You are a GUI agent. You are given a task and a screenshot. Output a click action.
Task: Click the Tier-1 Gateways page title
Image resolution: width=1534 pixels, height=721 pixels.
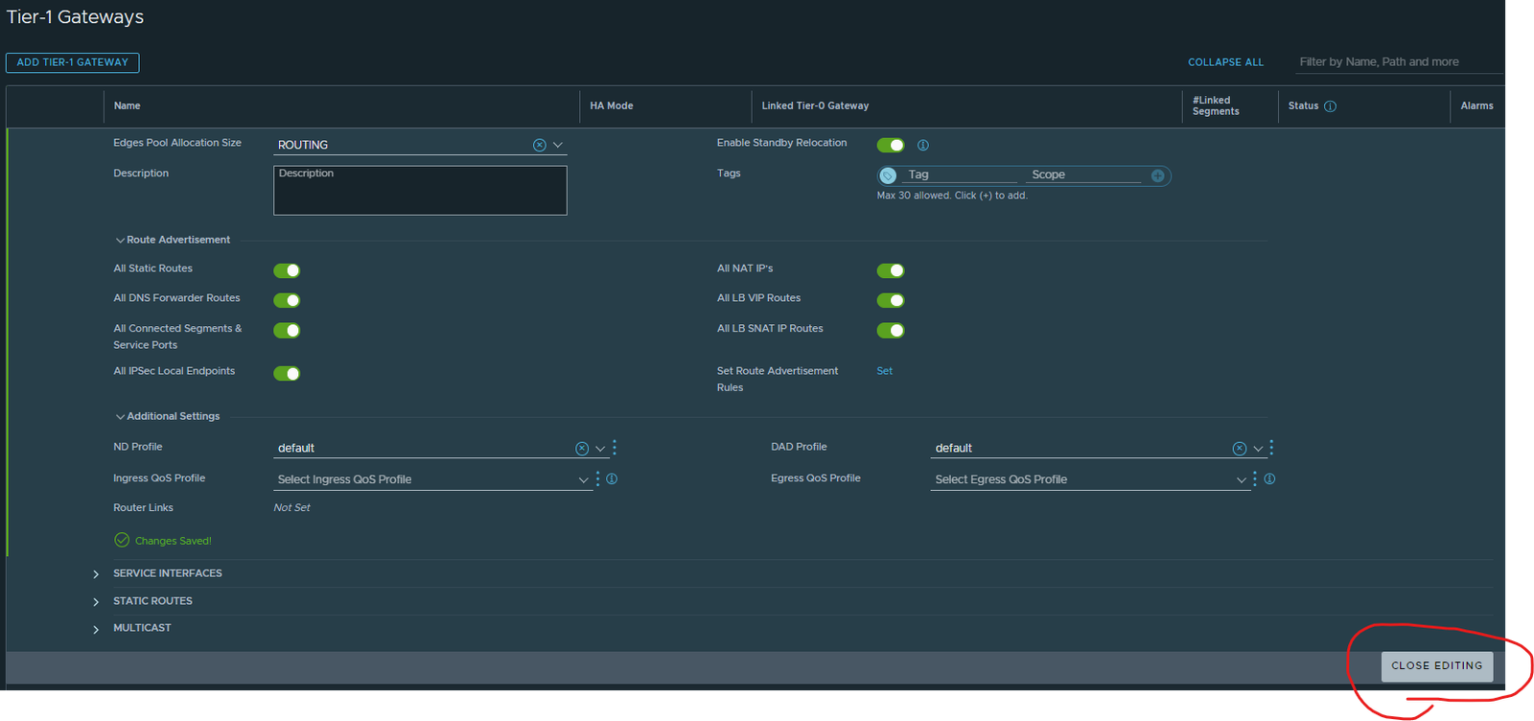75,17
